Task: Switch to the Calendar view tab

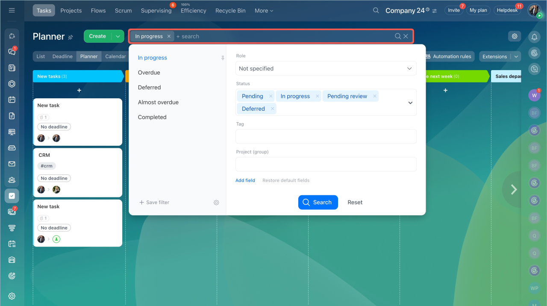Action: 115,56
